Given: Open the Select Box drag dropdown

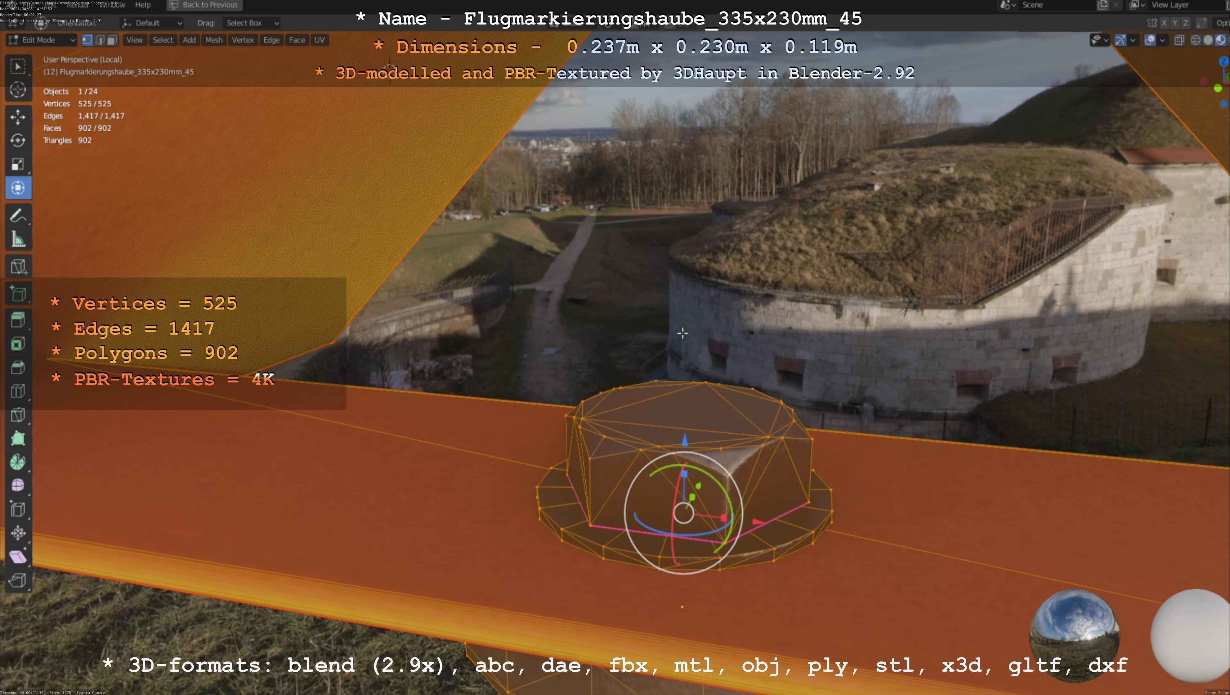Looking at the screenshot, I should click(x=252, y=23).
